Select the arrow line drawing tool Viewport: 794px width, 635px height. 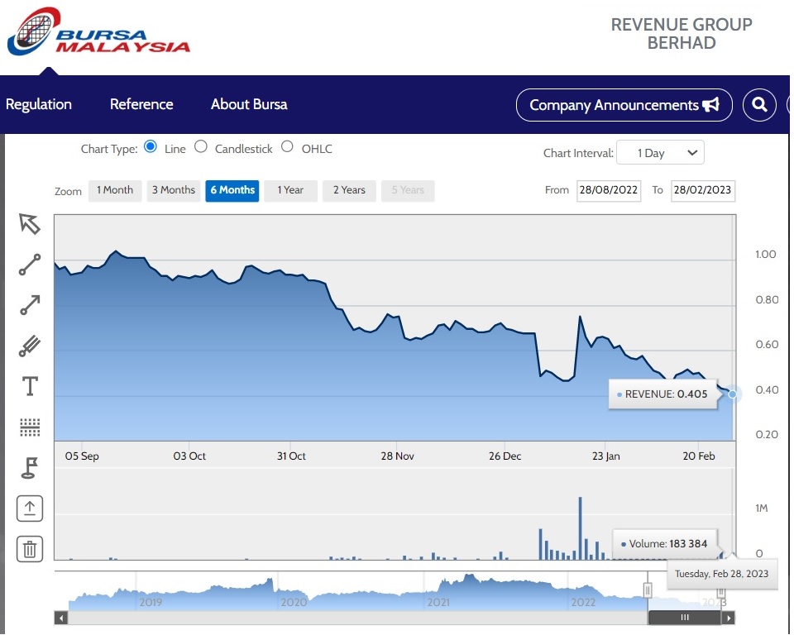[x=30, y=305]
